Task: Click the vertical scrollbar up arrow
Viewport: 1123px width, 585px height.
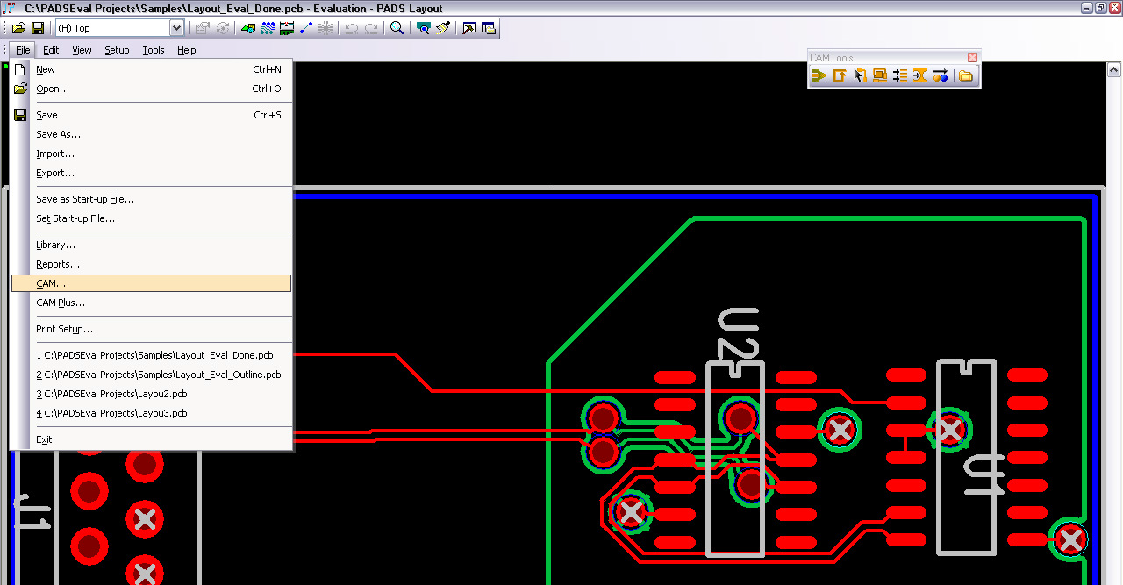Action: pyautogui.click(x=1114, y=69)
